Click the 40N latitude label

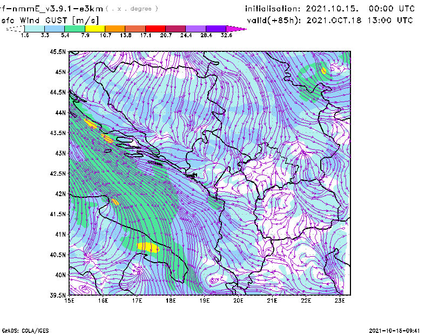pos(60,275)
